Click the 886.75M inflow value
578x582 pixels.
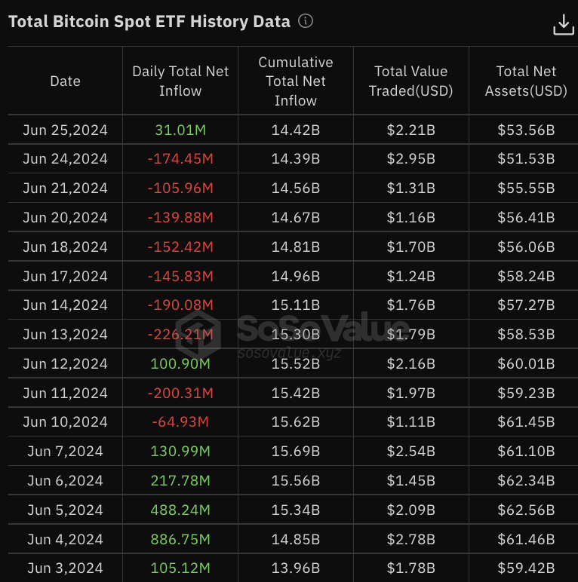point(180,539)
